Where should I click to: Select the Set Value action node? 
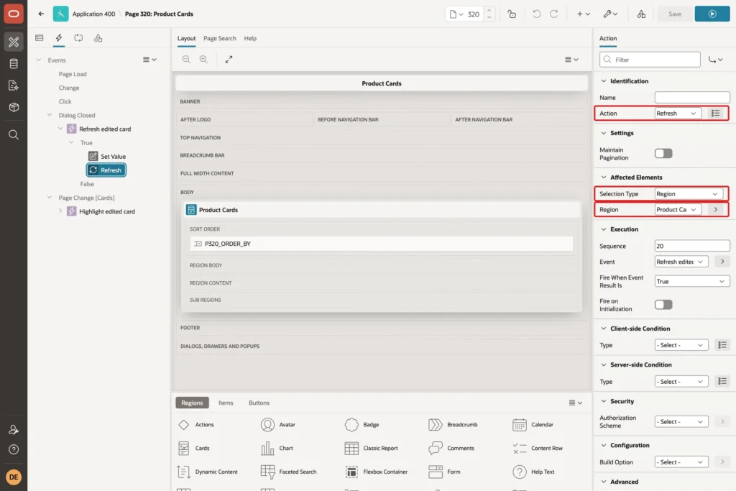pos(108,156)
